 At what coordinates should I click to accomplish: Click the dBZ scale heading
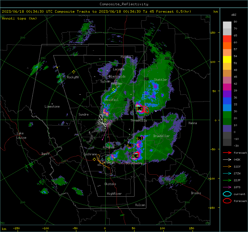234,15
